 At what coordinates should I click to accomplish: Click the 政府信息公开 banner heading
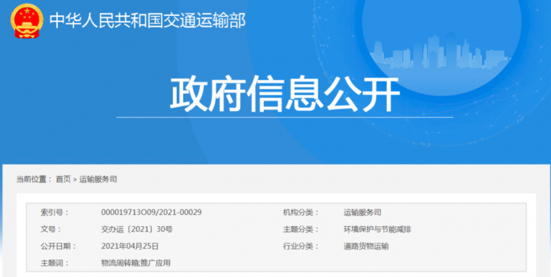285,94
